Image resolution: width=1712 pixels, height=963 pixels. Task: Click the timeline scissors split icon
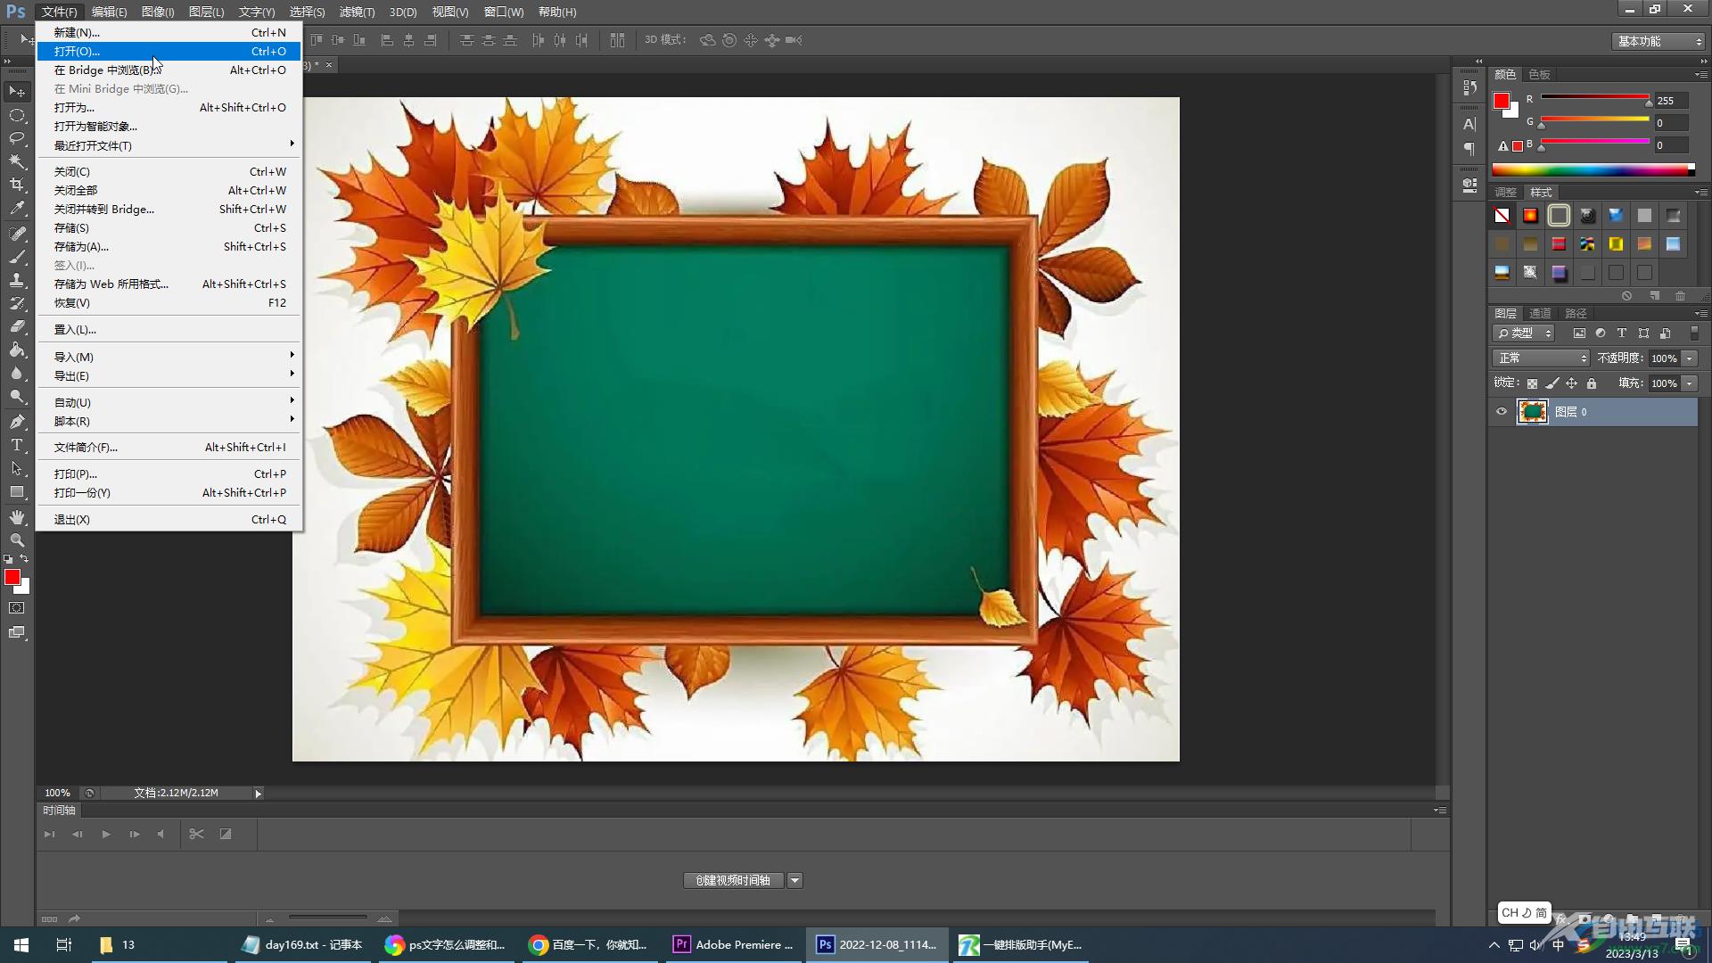pyautogui.click(x=197, y=834)
